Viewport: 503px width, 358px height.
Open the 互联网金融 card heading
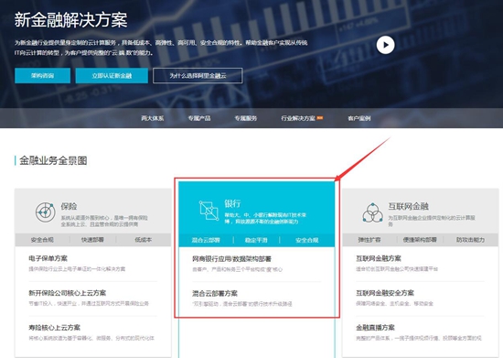click(409, 206)
